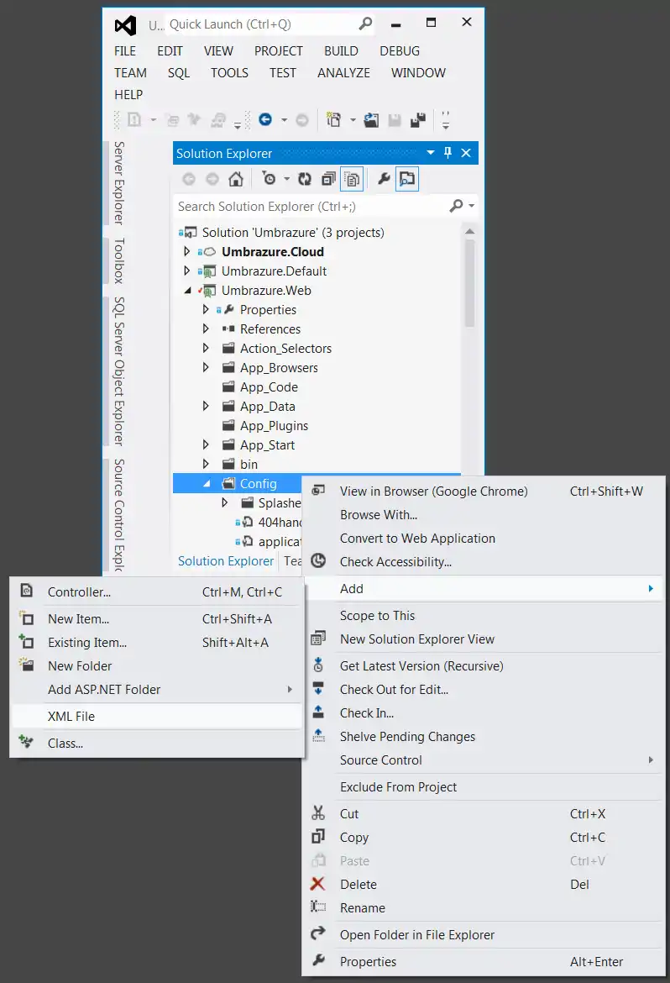
Task: Choose XML File in the Add submenu
Action: [157, 717]
